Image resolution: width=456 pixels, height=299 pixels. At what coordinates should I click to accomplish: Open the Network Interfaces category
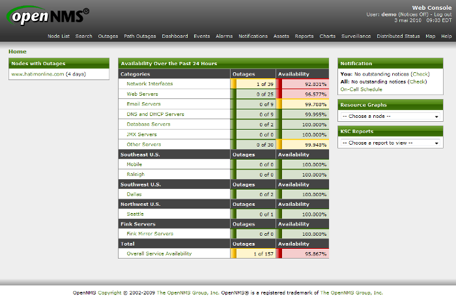[150, 84]
